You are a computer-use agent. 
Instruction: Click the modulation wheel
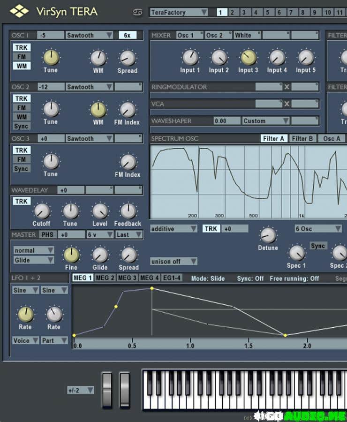[x=125, y=390]
